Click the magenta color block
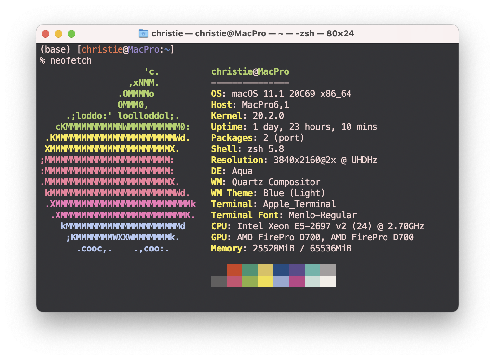This screenshot has width=495, height=360. pos(297,281)
